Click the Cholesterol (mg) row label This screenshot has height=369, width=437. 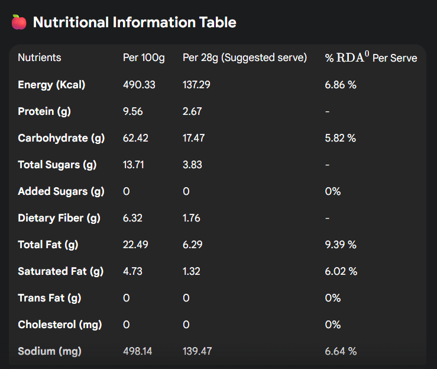coord(60,325)
